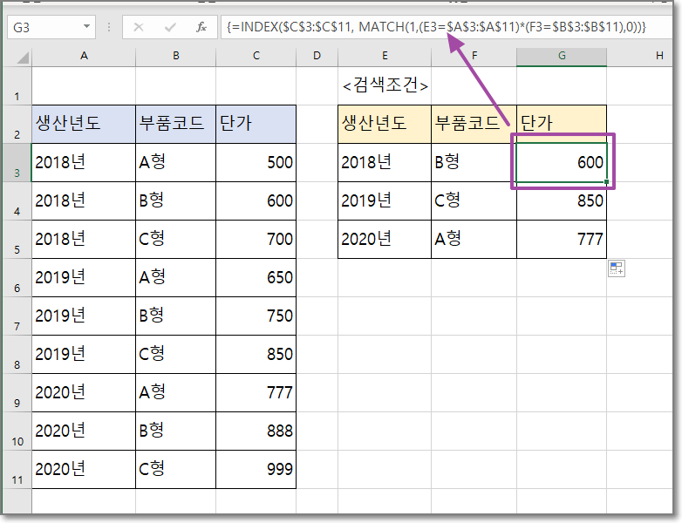682x523 pixels.
Task: Click 생산년도 header in cell A2
Action: [84, 124]
